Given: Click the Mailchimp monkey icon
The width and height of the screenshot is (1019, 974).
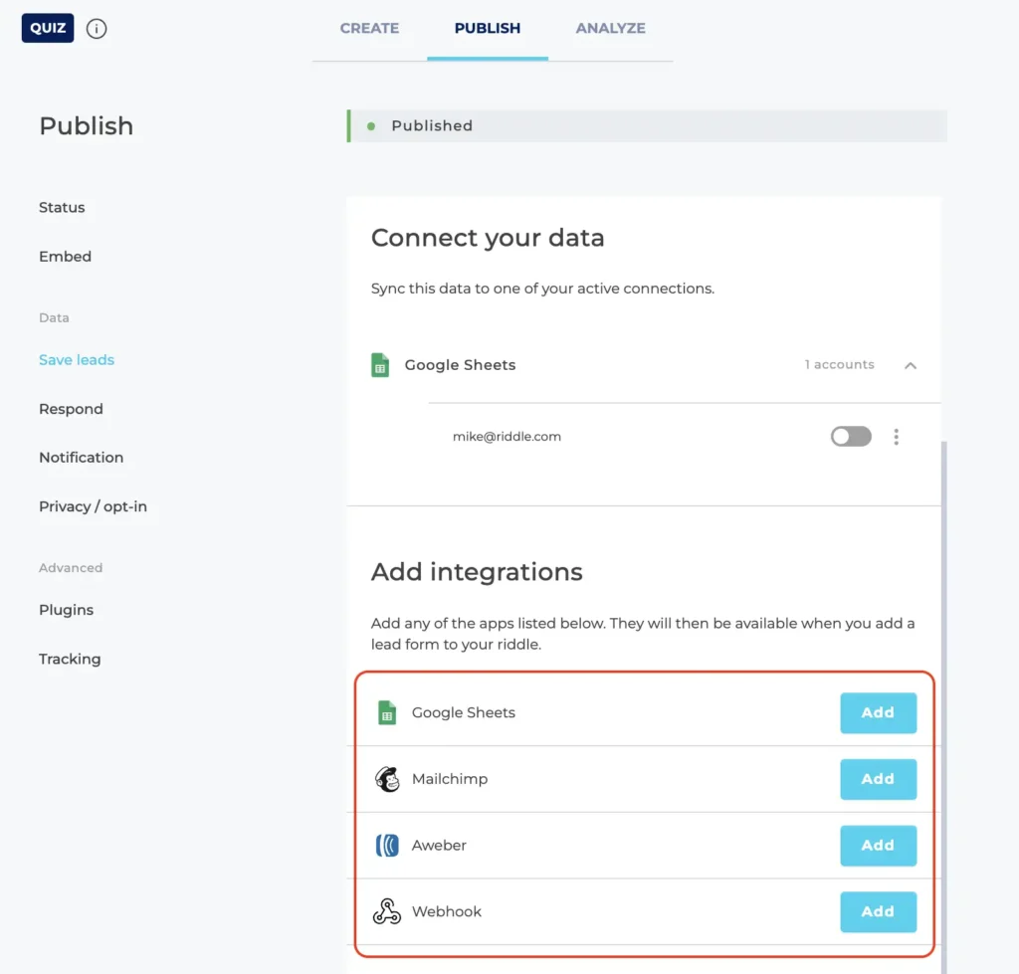Looking at the screenshot, I should click(x=387, y=779).
